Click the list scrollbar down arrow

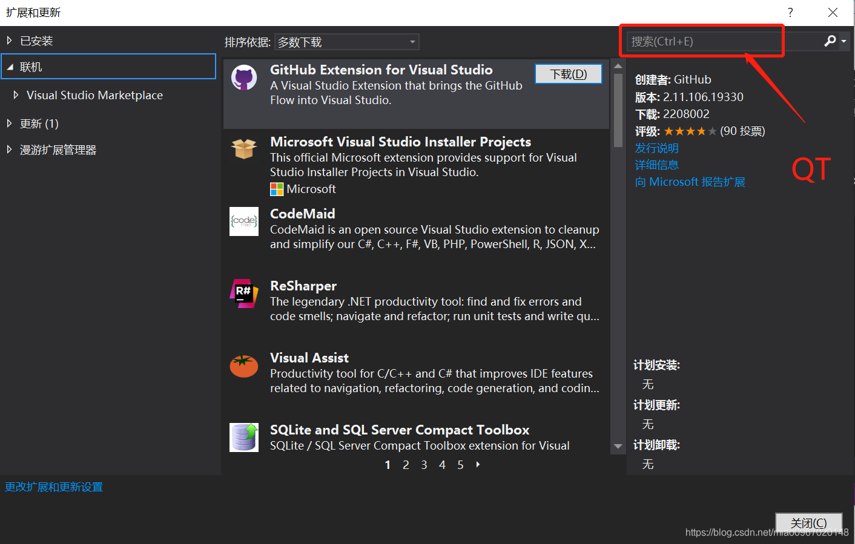(x=618, y=447)
